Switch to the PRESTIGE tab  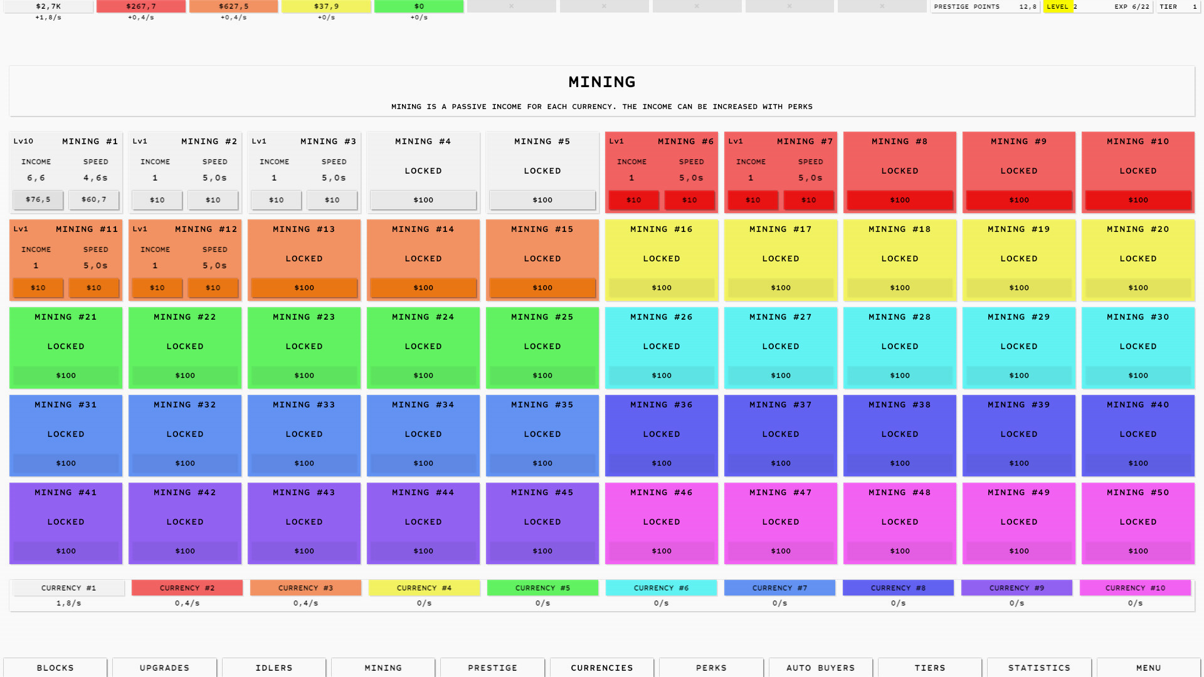tap(492, 668)
